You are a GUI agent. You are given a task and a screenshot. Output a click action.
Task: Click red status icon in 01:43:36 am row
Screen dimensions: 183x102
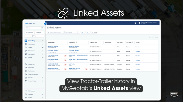(65, 60)
